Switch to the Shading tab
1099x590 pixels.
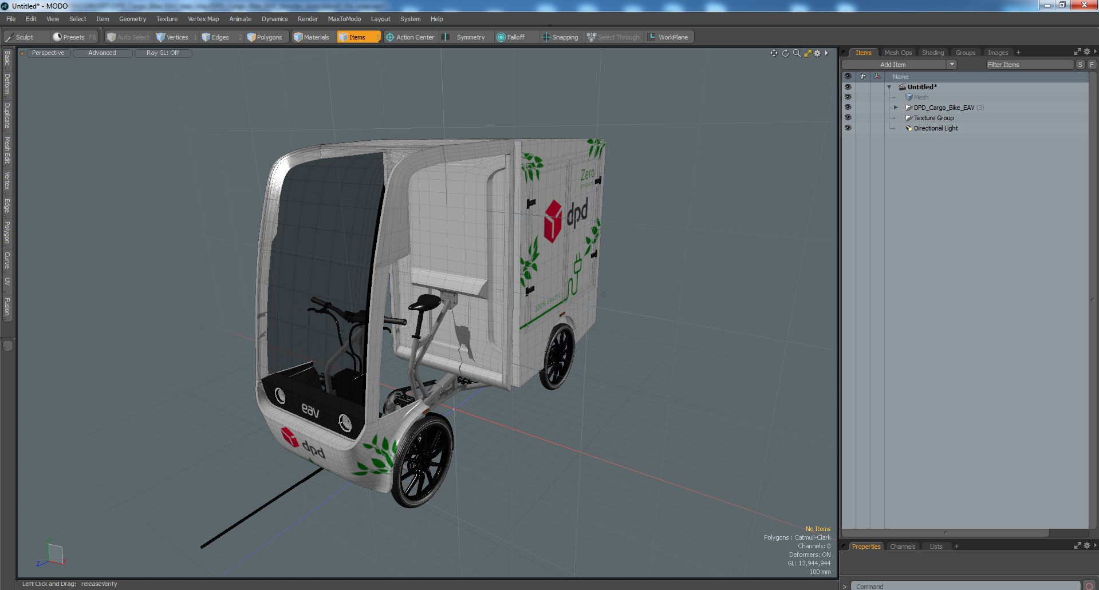click(932, 53)
